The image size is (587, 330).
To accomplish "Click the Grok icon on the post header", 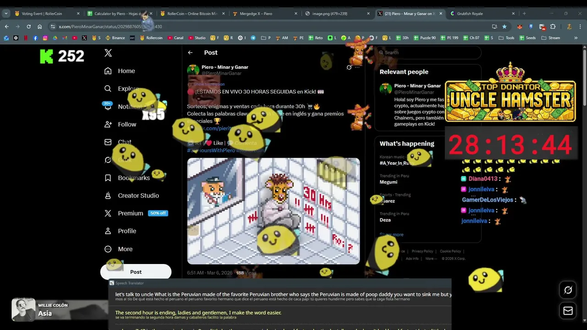I will (x=349, y=67).
